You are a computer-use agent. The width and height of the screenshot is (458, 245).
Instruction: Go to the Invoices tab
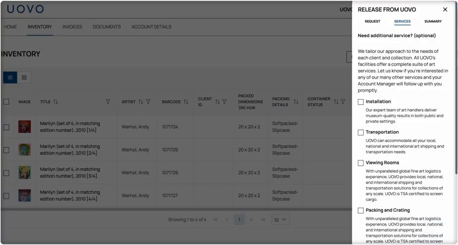click(72, 27)
